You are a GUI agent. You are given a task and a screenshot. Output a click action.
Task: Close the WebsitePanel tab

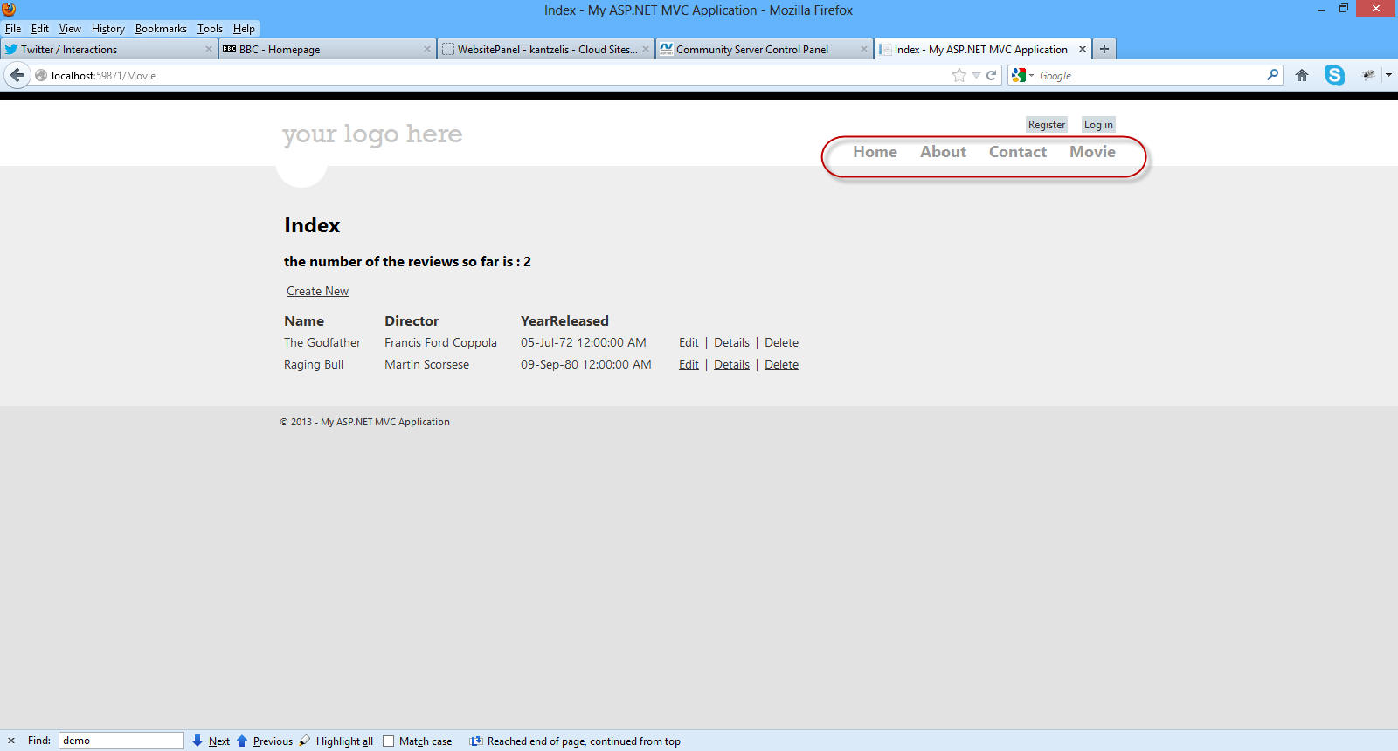click(646, 49)
